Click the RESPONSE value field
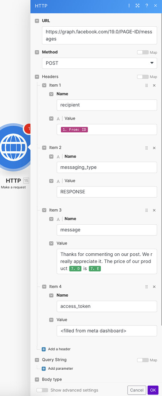Screen dimensions: 162x396 click(x=107, y=192)
